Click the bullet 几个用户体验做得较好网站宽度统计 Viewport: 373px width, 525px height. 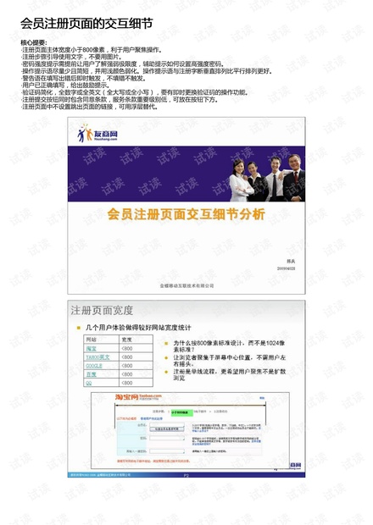138,328
